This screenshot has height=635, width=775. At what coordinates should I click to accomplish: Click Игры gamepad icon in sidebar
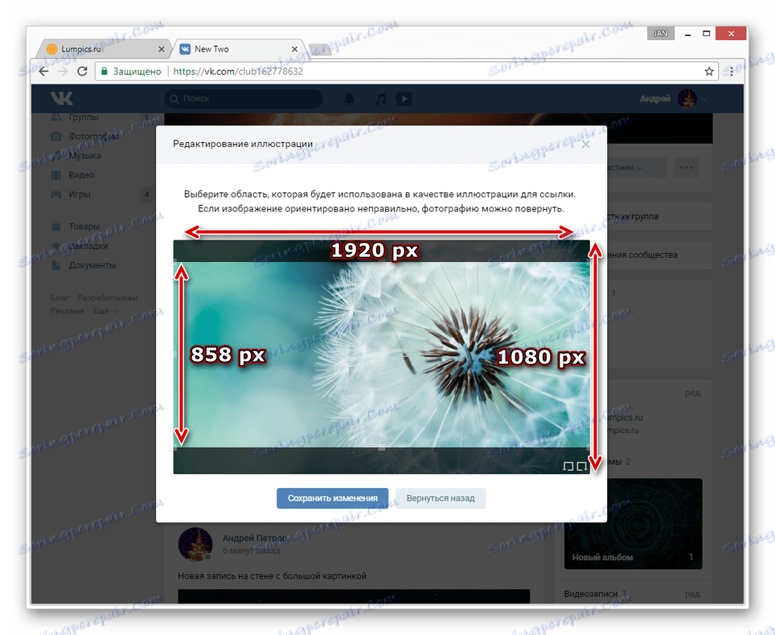pos(56,195)
